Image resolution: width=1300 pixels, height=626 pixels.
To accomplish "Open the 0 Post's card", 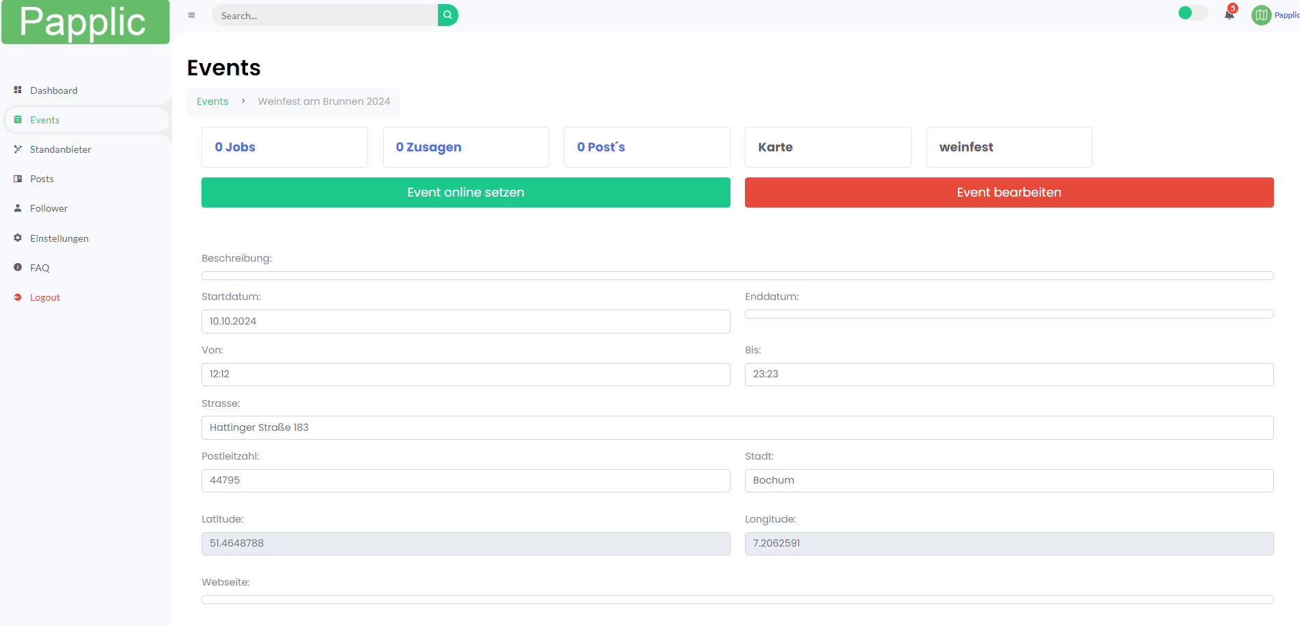I will click(647, 147).
